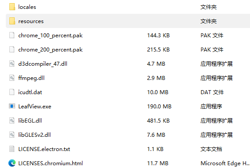Select the 190.0 MB size entry

(159, 106)
